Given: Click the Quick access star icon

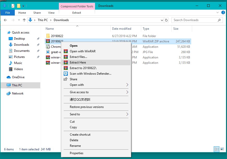Looking at the screenshot, I should [x=9, y=33].
